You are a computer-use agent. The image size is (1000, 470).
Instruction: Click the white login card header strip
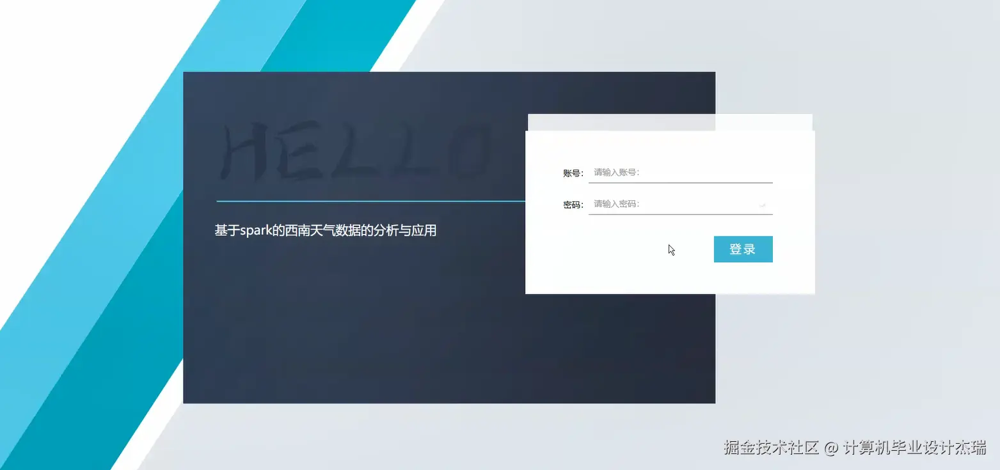point(669,122)
